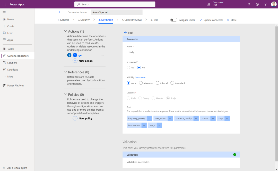Open the top_p dropdown arrow

point(159,125)
